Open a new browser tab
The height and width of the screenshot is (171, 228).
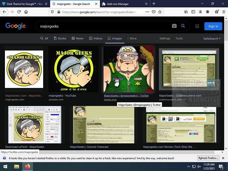point(154,4)
